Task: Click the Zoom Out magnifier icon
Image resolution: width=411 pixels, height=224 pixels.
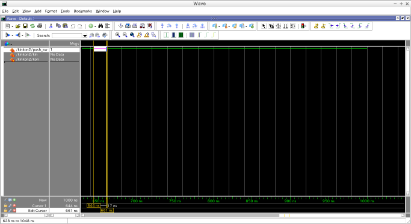Action: pos(125,35)
